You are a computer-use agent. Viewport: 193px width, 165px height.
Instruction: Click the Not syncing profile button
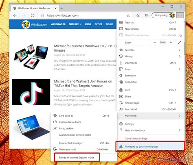pos(163,15)
